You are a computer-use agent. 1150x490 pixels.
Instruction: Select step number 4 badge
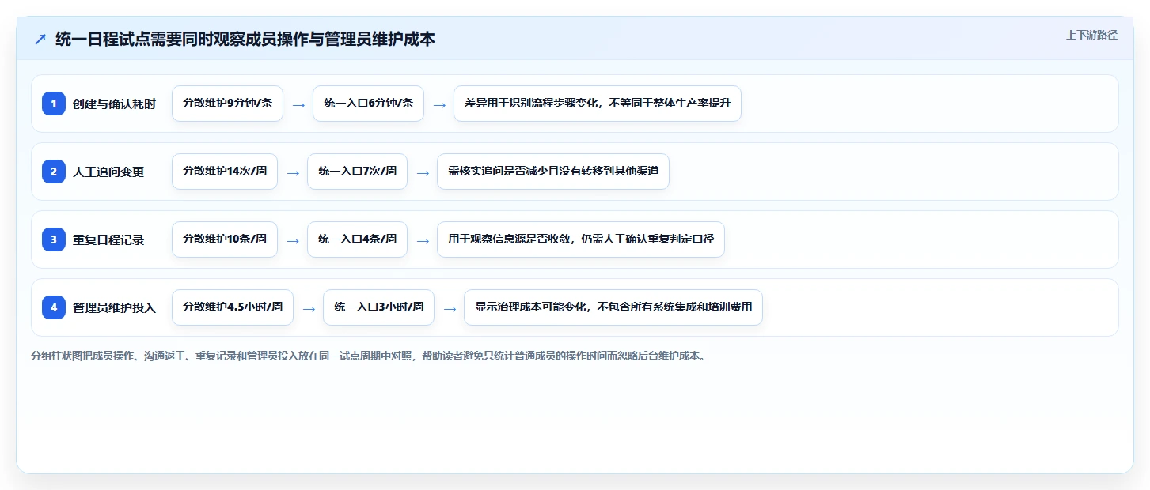click(x=54, y=307)
